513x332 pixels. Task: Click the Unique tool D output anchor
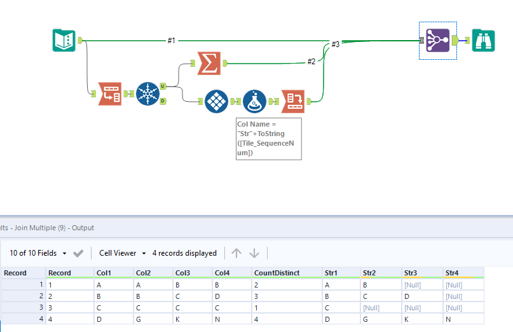(163, 101)
